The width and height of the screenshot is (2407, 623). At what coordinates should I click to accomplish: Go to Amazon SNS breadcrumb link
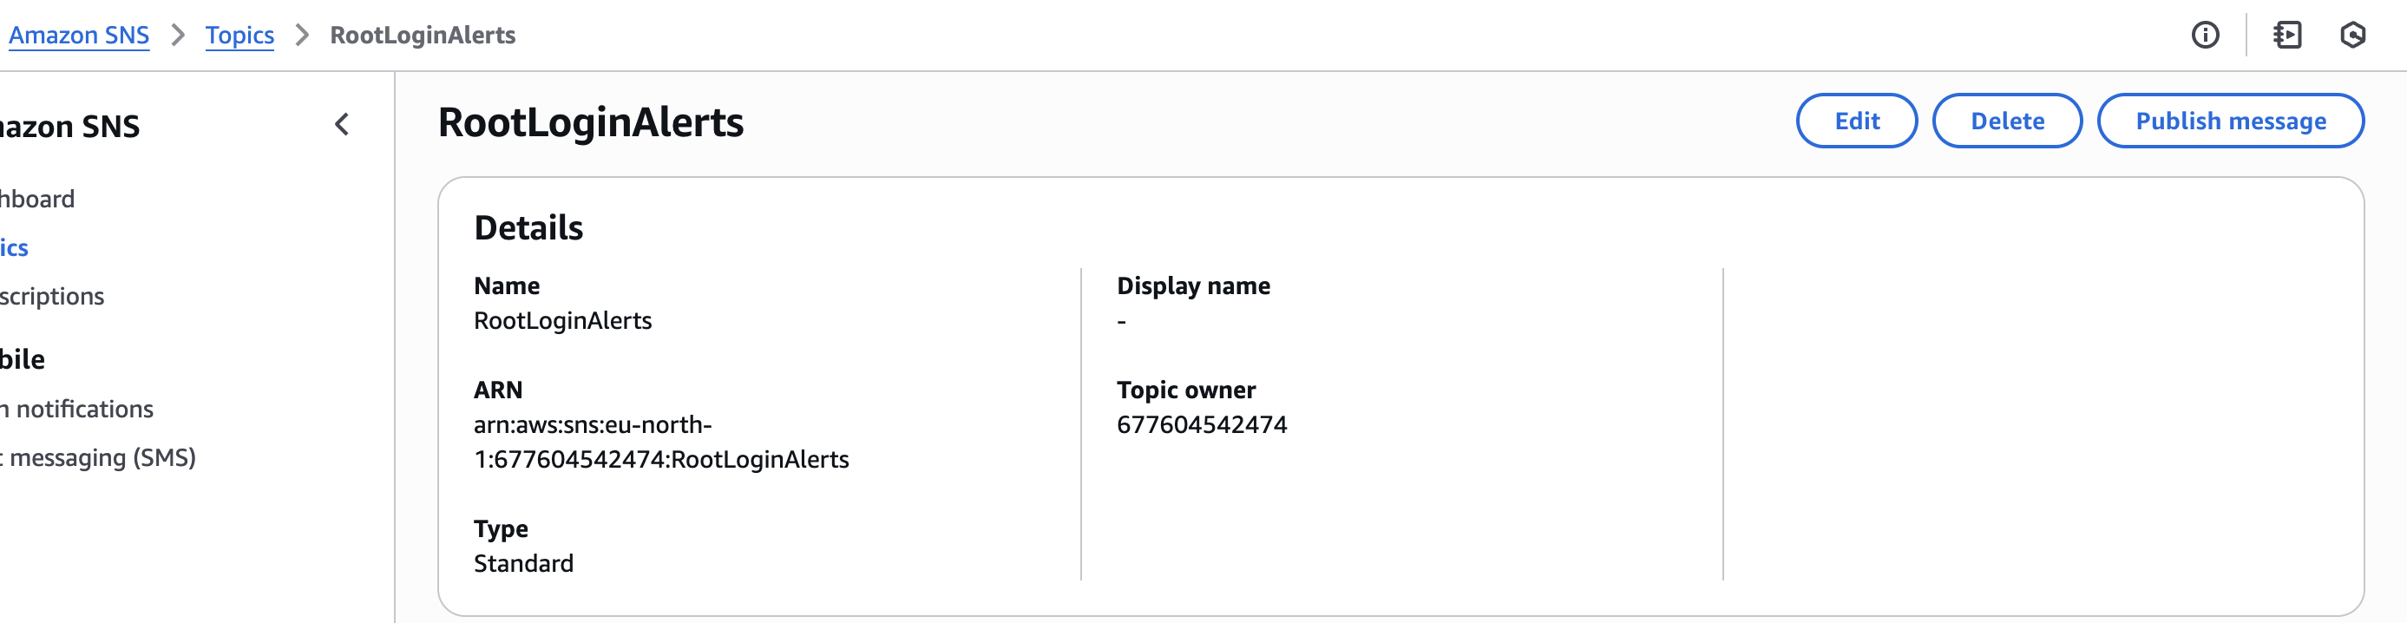78,36
